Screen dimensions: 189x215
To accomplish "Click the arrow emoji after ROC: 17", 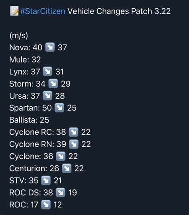I will point(46,205).
